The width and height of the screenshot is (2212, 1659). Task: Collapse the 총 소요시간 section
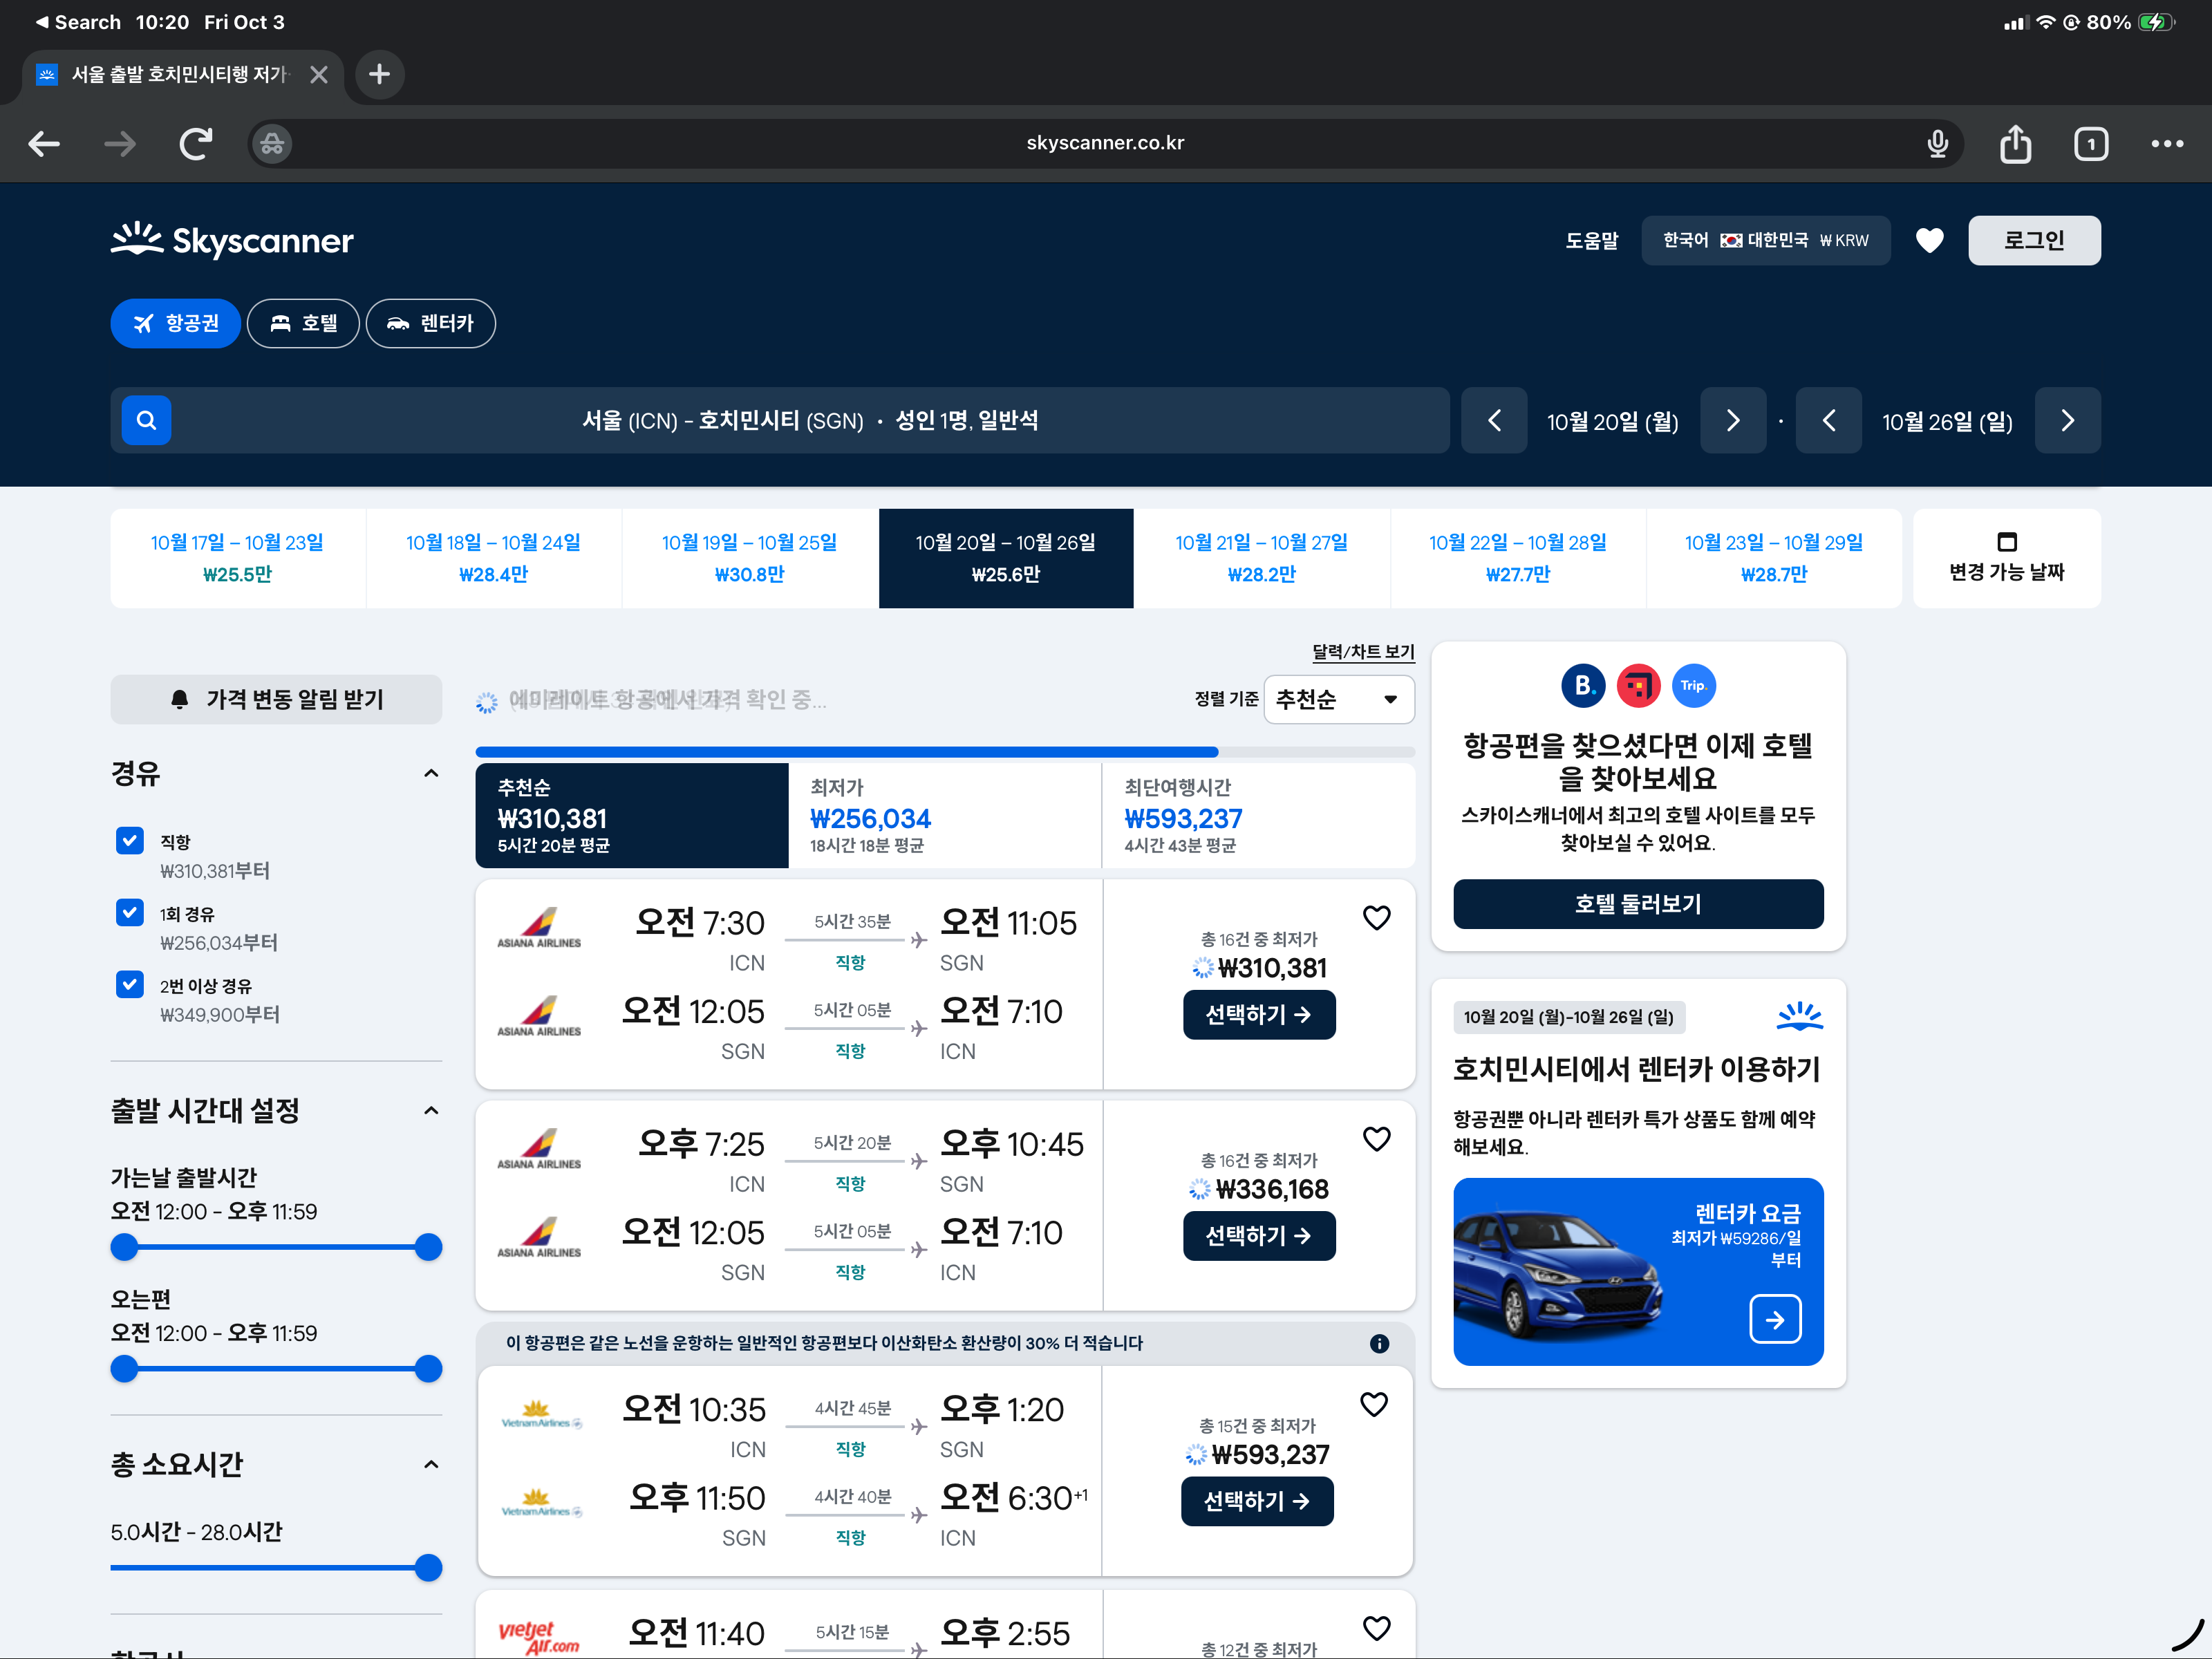coord(431,1465)
